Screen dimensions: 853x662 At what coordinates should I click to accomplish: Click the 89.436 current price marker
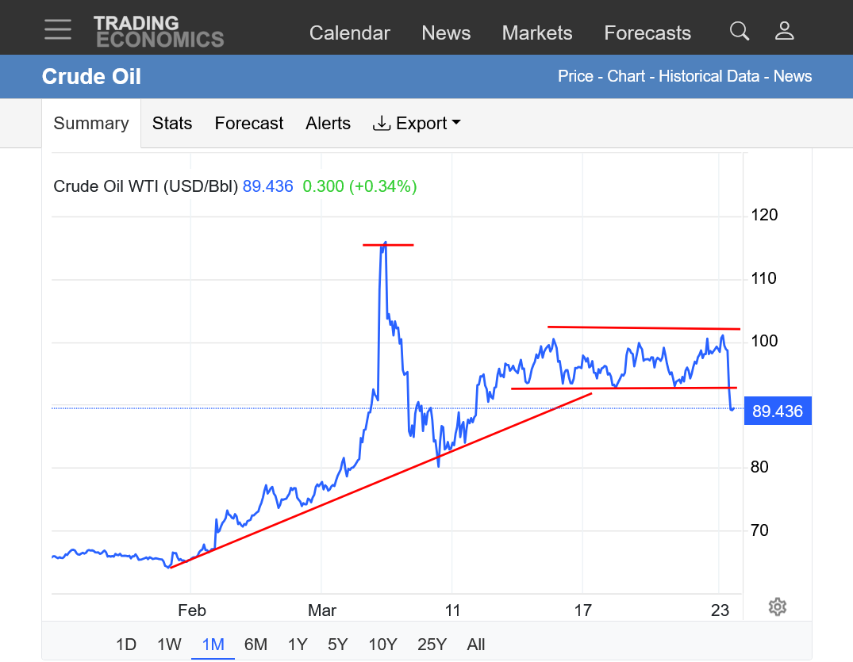(777, 411)
